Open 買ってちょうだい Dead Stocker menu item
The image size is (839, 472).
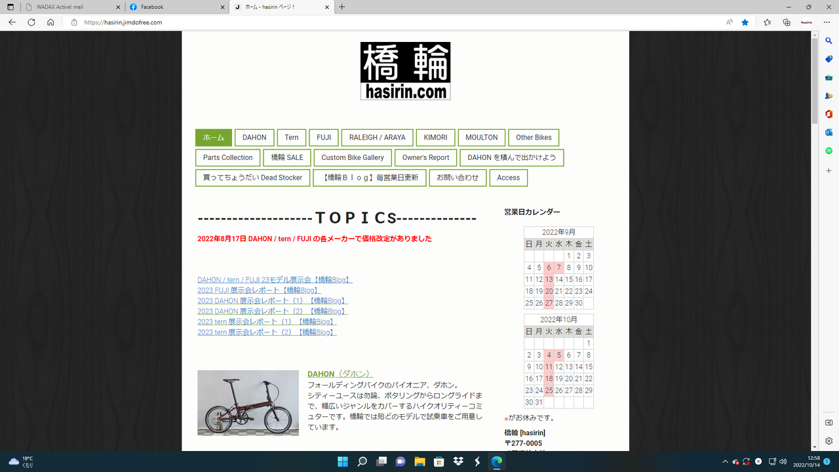253,178
